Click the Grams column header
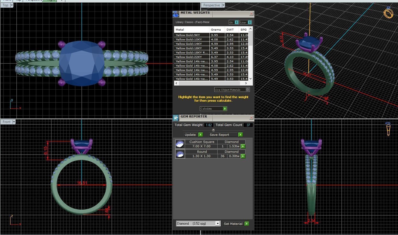 [x=217, y=30]
